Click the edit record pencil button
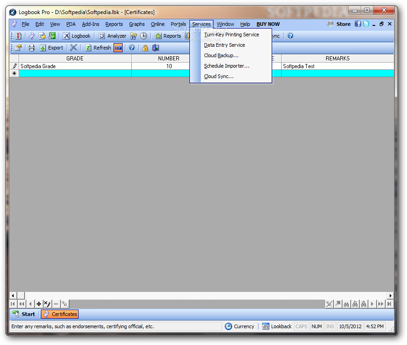 47,304
